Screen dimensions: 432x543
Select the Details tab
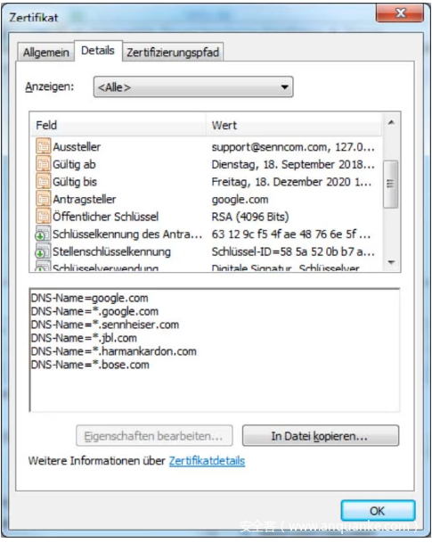pos(98,51)
